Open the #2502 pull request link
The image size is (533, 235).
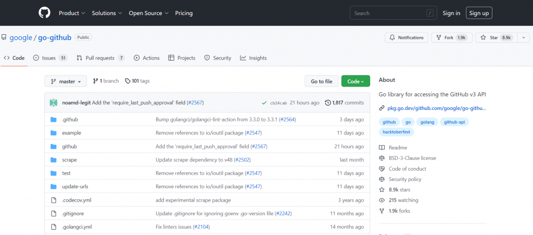click(x=243, y=160)
